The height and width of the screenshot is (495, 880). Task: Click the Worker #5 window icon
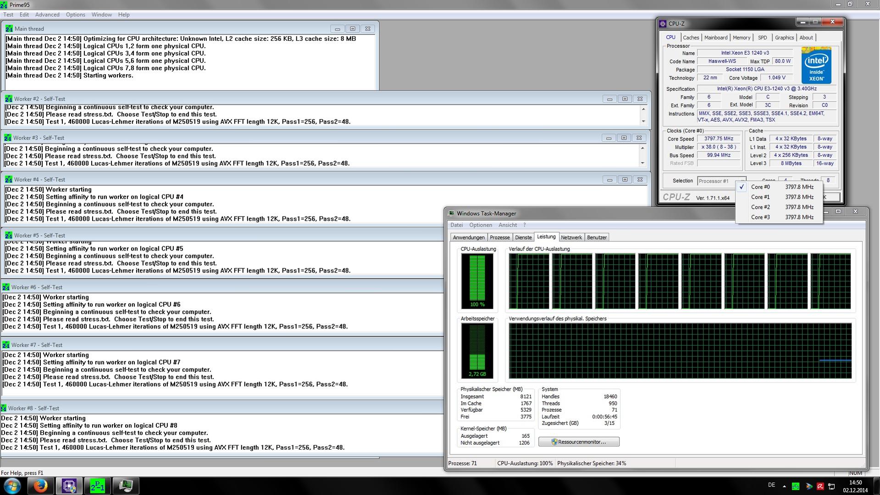point(9,235)
